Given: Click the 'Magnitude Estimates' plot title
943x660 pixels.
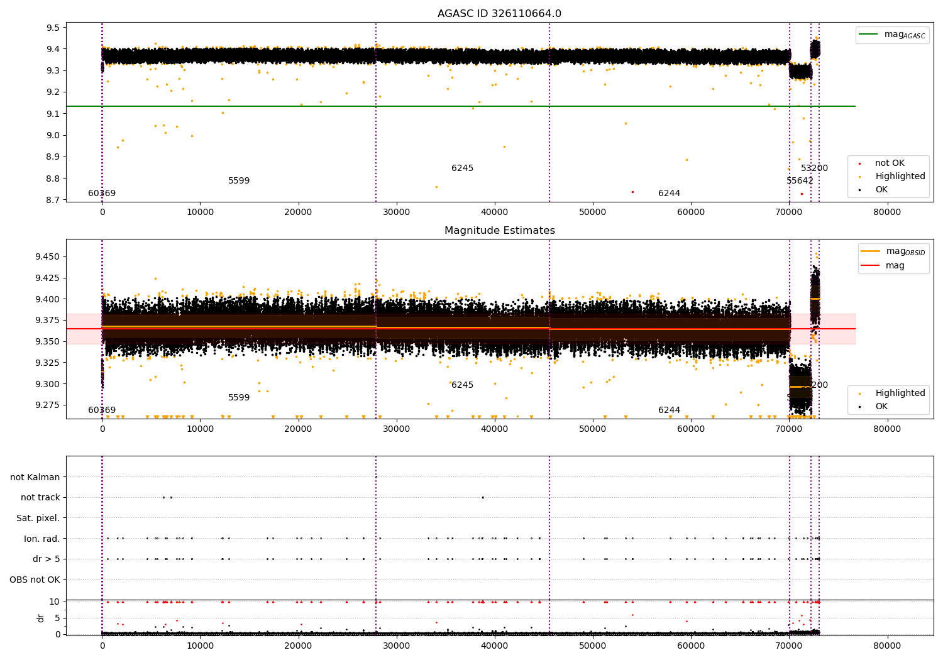Looking at the screenshot, I should pos(500,231).
